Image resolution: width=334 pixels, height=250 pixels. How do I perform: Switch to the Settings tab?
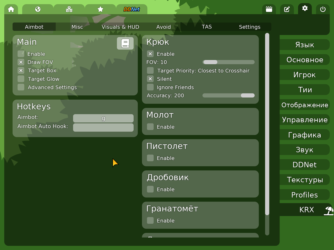pos(250,27)
